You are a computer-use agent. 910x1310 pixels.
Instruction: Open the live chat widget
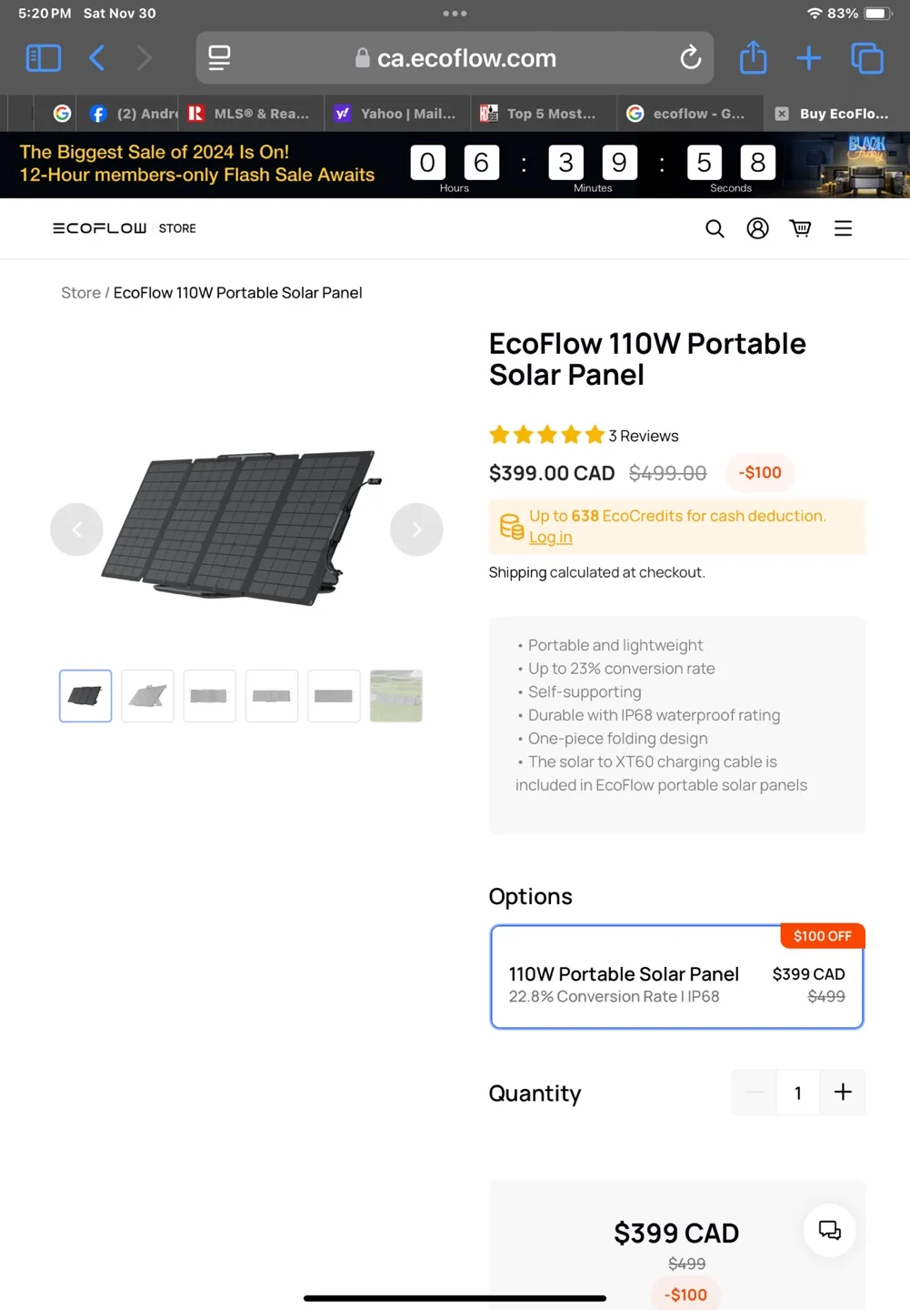829,1231
